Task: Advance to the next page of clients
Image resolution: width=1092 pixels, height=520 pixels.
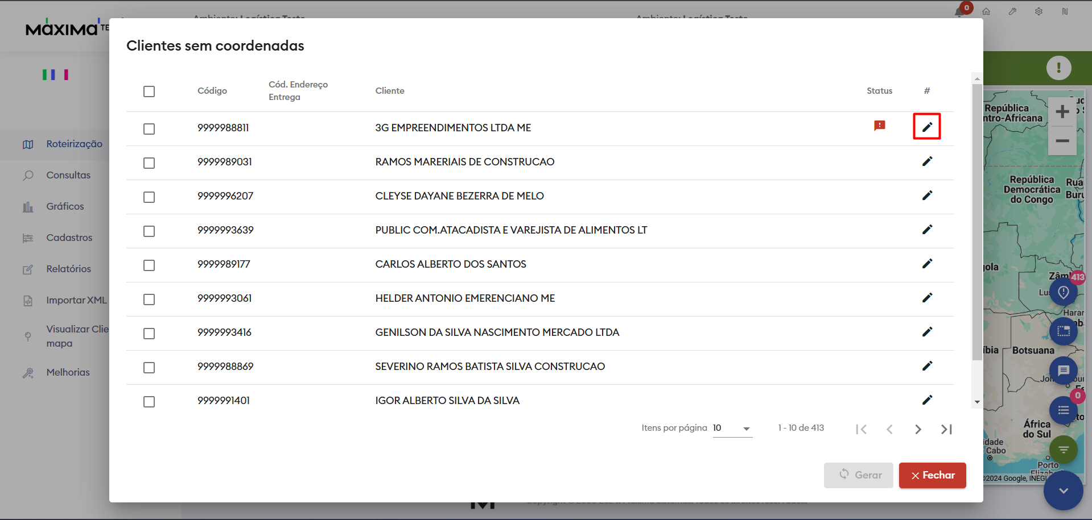Action: [918, 429]
